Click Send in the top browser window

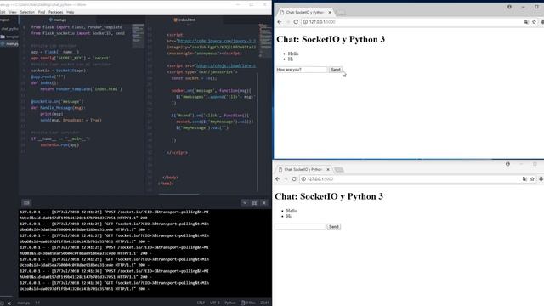pyautogui.click(x=336, y=70)
